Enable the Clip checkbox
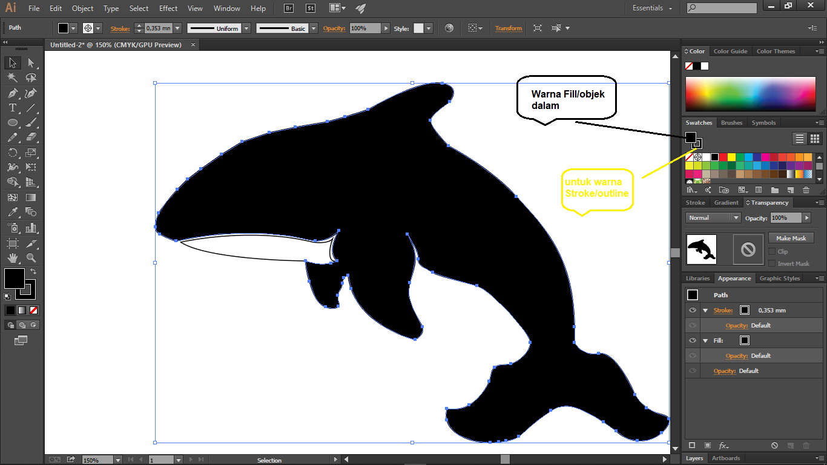The width and height of the screenshot is (827, 465). [x=772, y=251]
